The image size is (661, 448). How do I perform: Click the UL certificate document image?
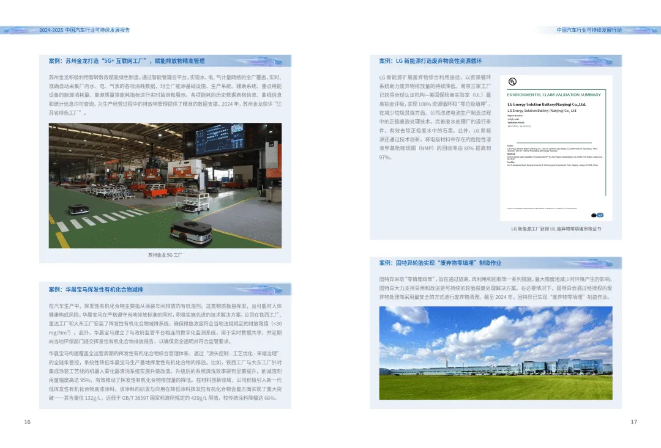pyautogui.click(x=556, y=148)
